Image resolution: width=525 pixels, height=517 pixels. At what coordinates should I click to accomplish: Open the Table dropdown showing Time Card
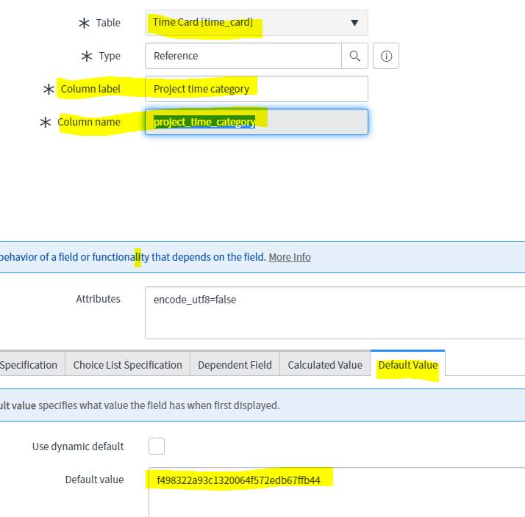pos(257,23)
